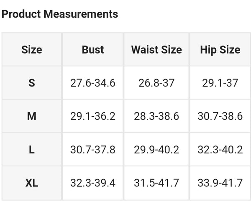This screenshot has height=209, width=251.
Task: Select the M size row label
Action: click(32, 116)
